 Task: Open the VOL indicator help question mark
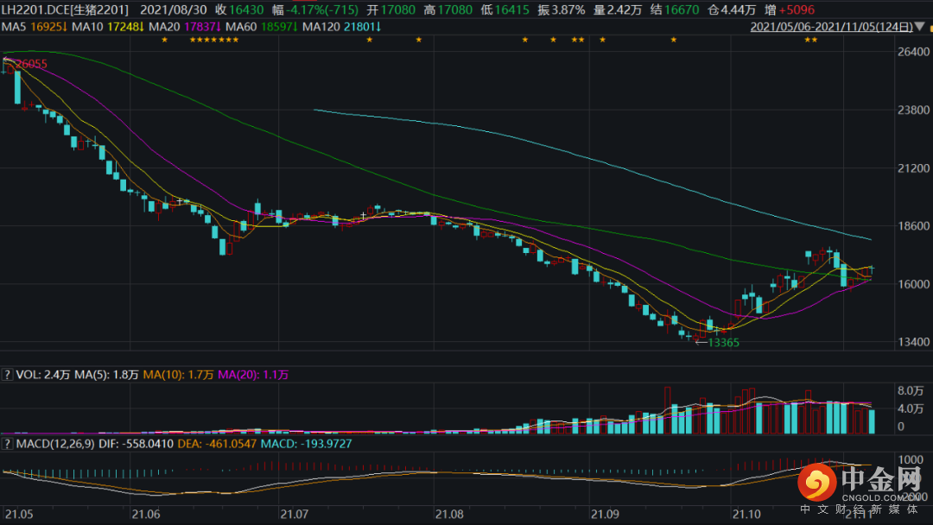[7, 375]
